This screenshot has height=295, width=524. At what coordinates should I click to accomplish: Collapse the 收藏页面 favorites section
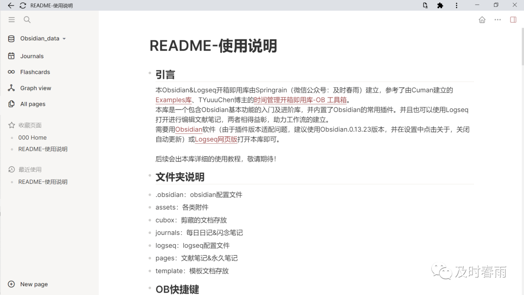[x=30, y=125]
